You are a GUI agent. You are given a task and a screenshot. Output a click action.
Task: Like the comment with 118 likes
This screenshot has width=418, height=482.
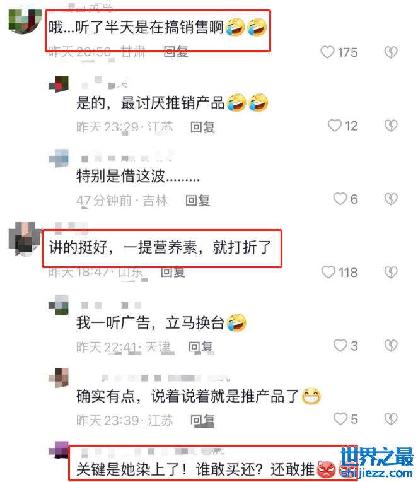click(328, 273)
